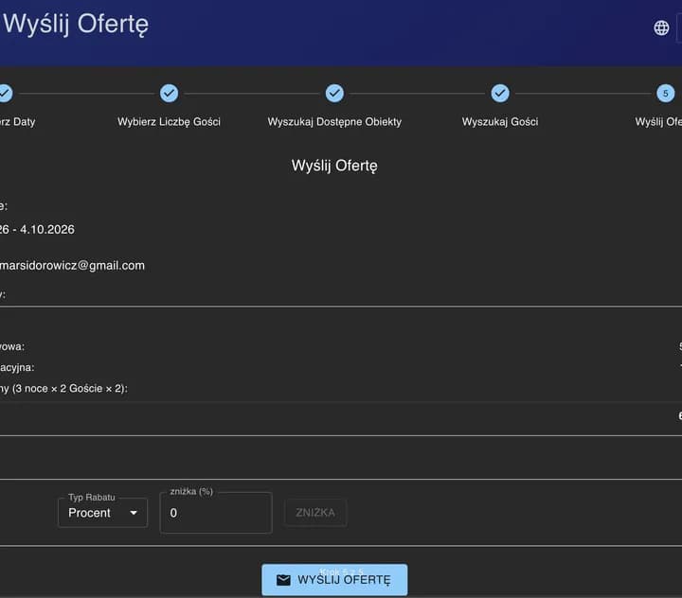The width and height of the screenshot is (682, 598).
Task: Select the 'Wyślij Ofertę' title in the page header
Action: [x=76, y=24]
